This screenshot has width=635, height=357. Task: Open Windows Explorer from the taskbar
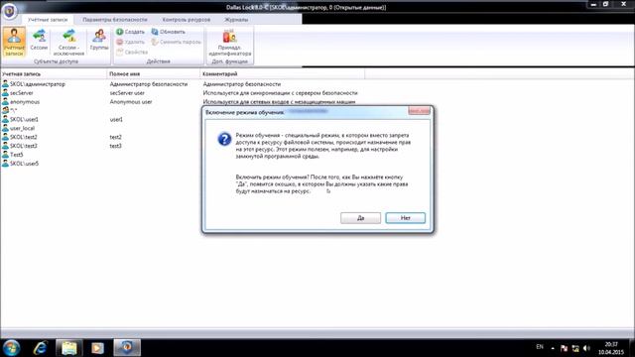point(69,348)
